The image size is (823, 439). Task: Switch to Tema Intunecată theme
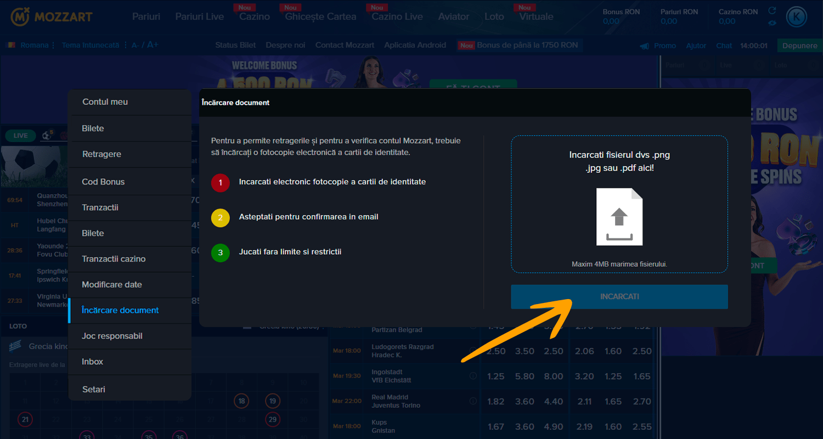click(x=90, y=45)
